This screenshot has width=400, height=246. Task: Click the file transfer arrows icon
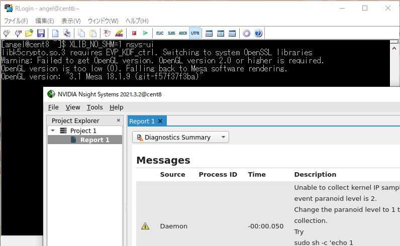pyautogui.click(x=67, y=33)
